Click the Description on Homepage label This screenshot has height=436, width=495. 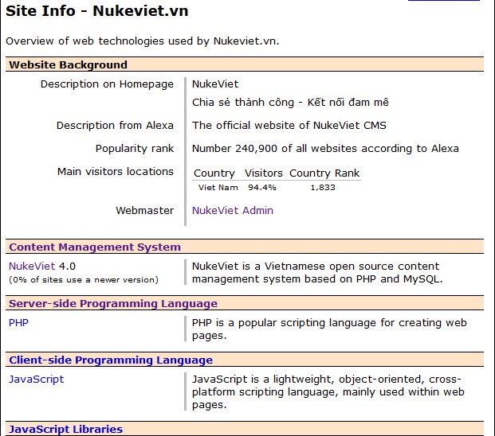[x=107, y=84]
